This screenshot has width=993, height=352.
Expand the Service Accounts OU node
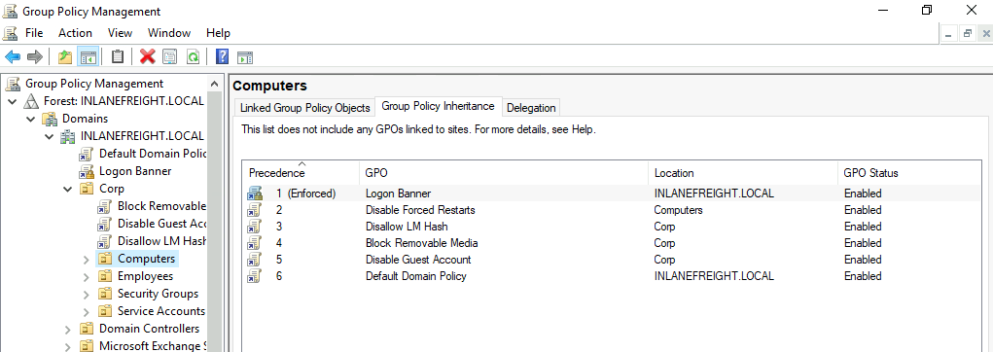pos(87,311)
